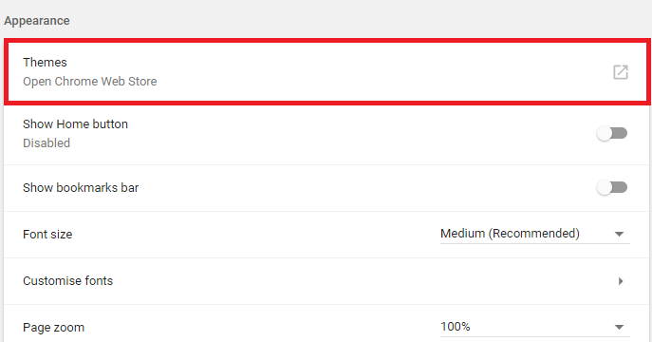Click the Disabled status text under Home button

tap(47, 143)
